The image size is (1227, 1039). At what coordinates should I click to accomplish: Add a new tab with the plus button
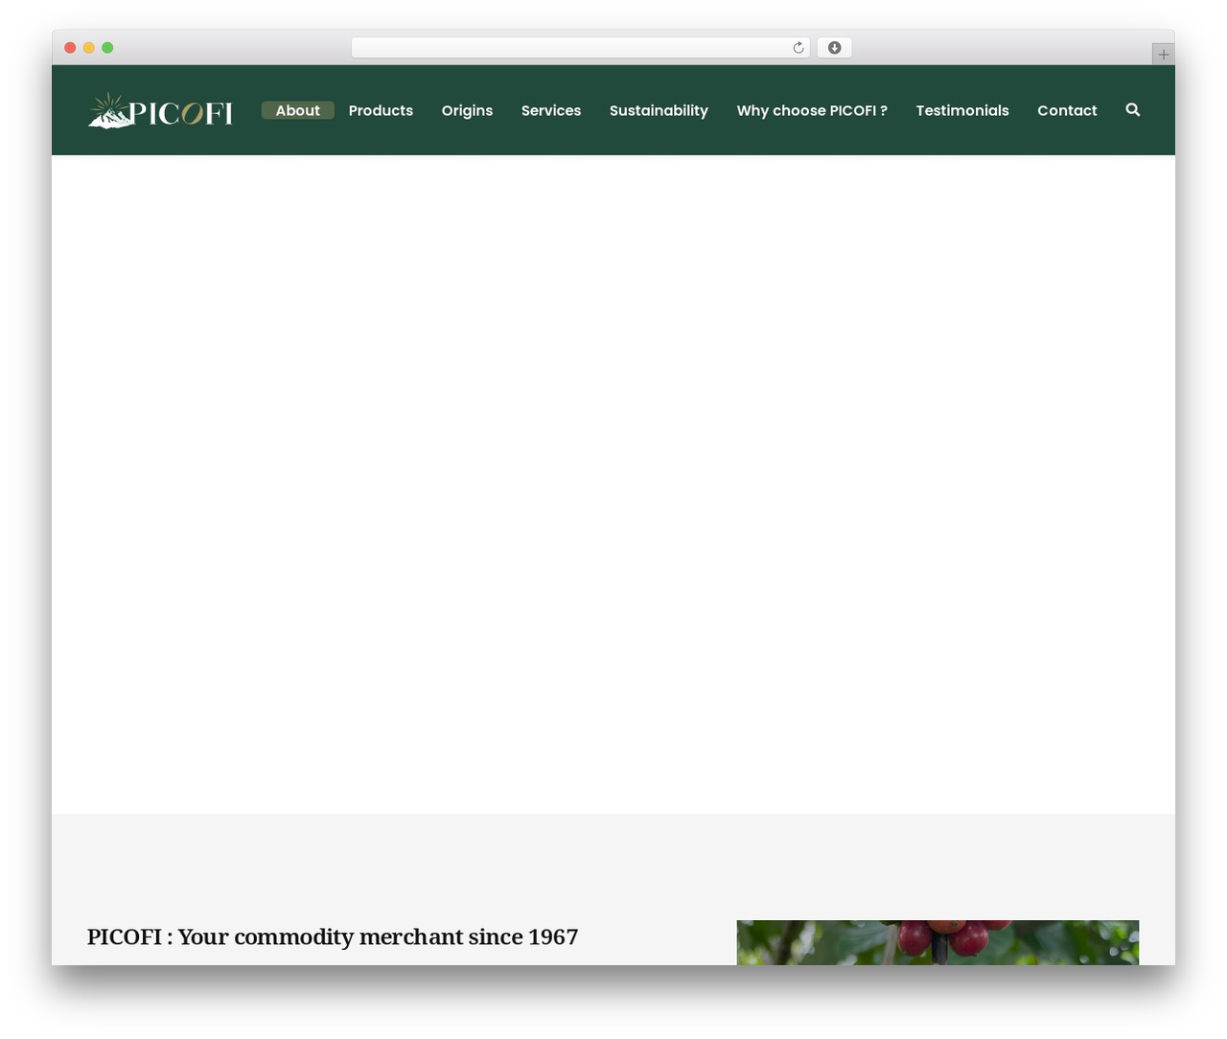pyautogui.click(x=1163, y=55)
